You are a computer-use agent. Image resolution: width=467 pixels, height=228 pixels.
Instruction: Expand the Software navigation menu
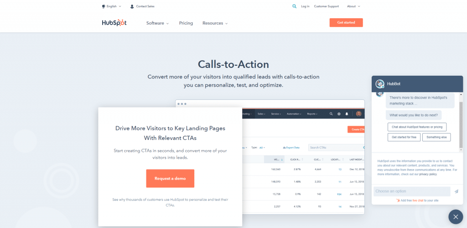pyautogui.click(x=157, y=23)
